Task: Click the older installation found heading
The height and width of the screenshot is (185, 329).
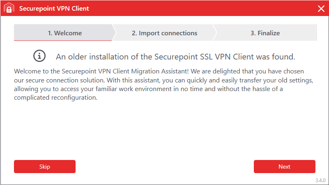Action: click(x=175, y=56)
